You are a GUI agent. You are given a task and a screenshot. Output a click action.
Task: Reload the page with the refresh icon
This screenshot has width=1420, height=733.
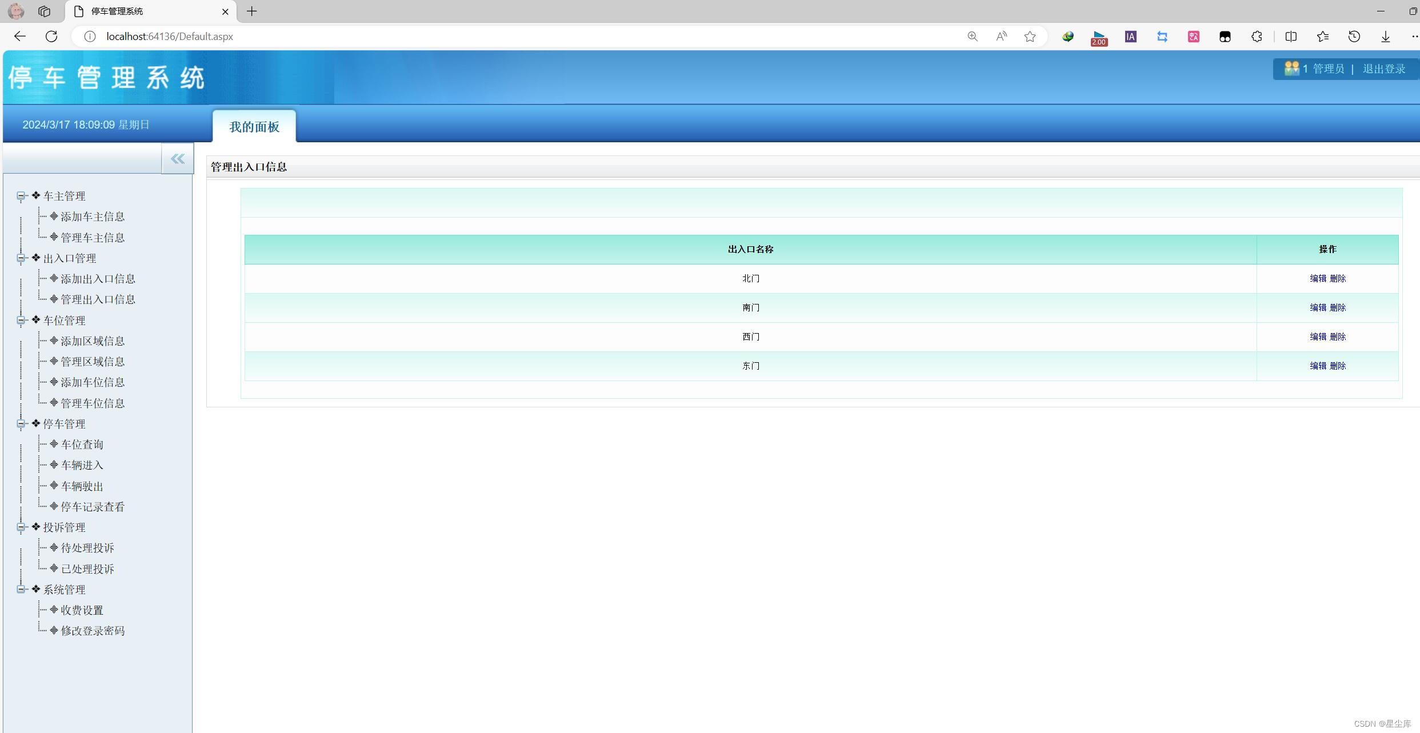click(51, 37)
